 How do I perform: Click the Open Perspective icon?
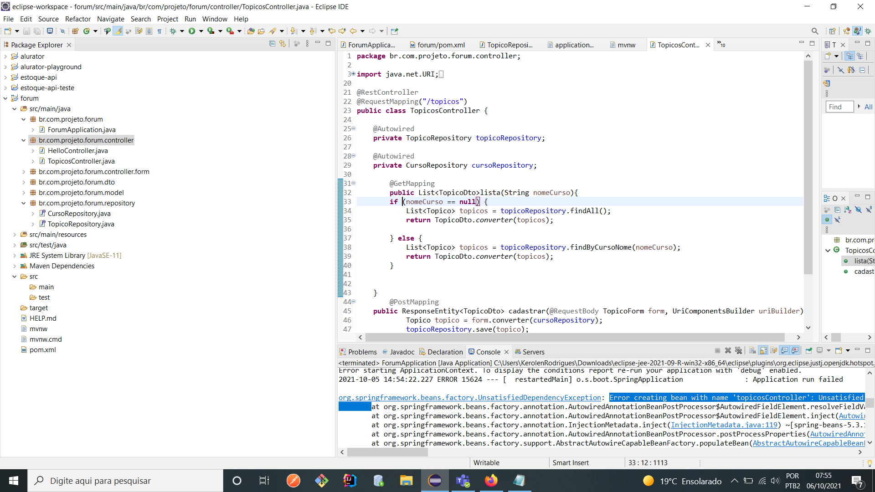point(832,31)
